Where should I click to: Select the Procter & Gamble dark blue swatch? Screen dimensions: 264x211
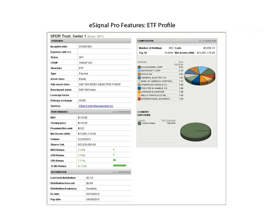point(139,88)
